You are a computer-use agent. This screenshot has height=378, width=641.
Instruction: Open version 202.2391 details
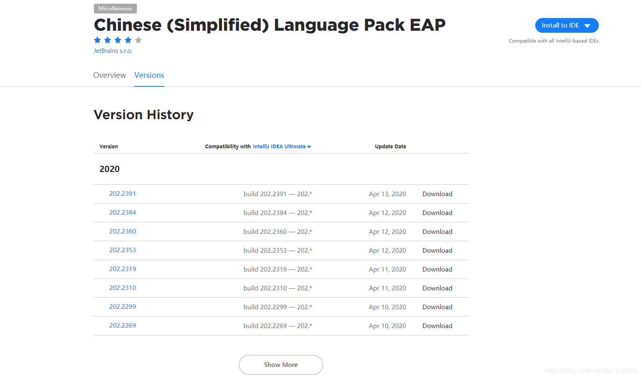tap(123, 193)
